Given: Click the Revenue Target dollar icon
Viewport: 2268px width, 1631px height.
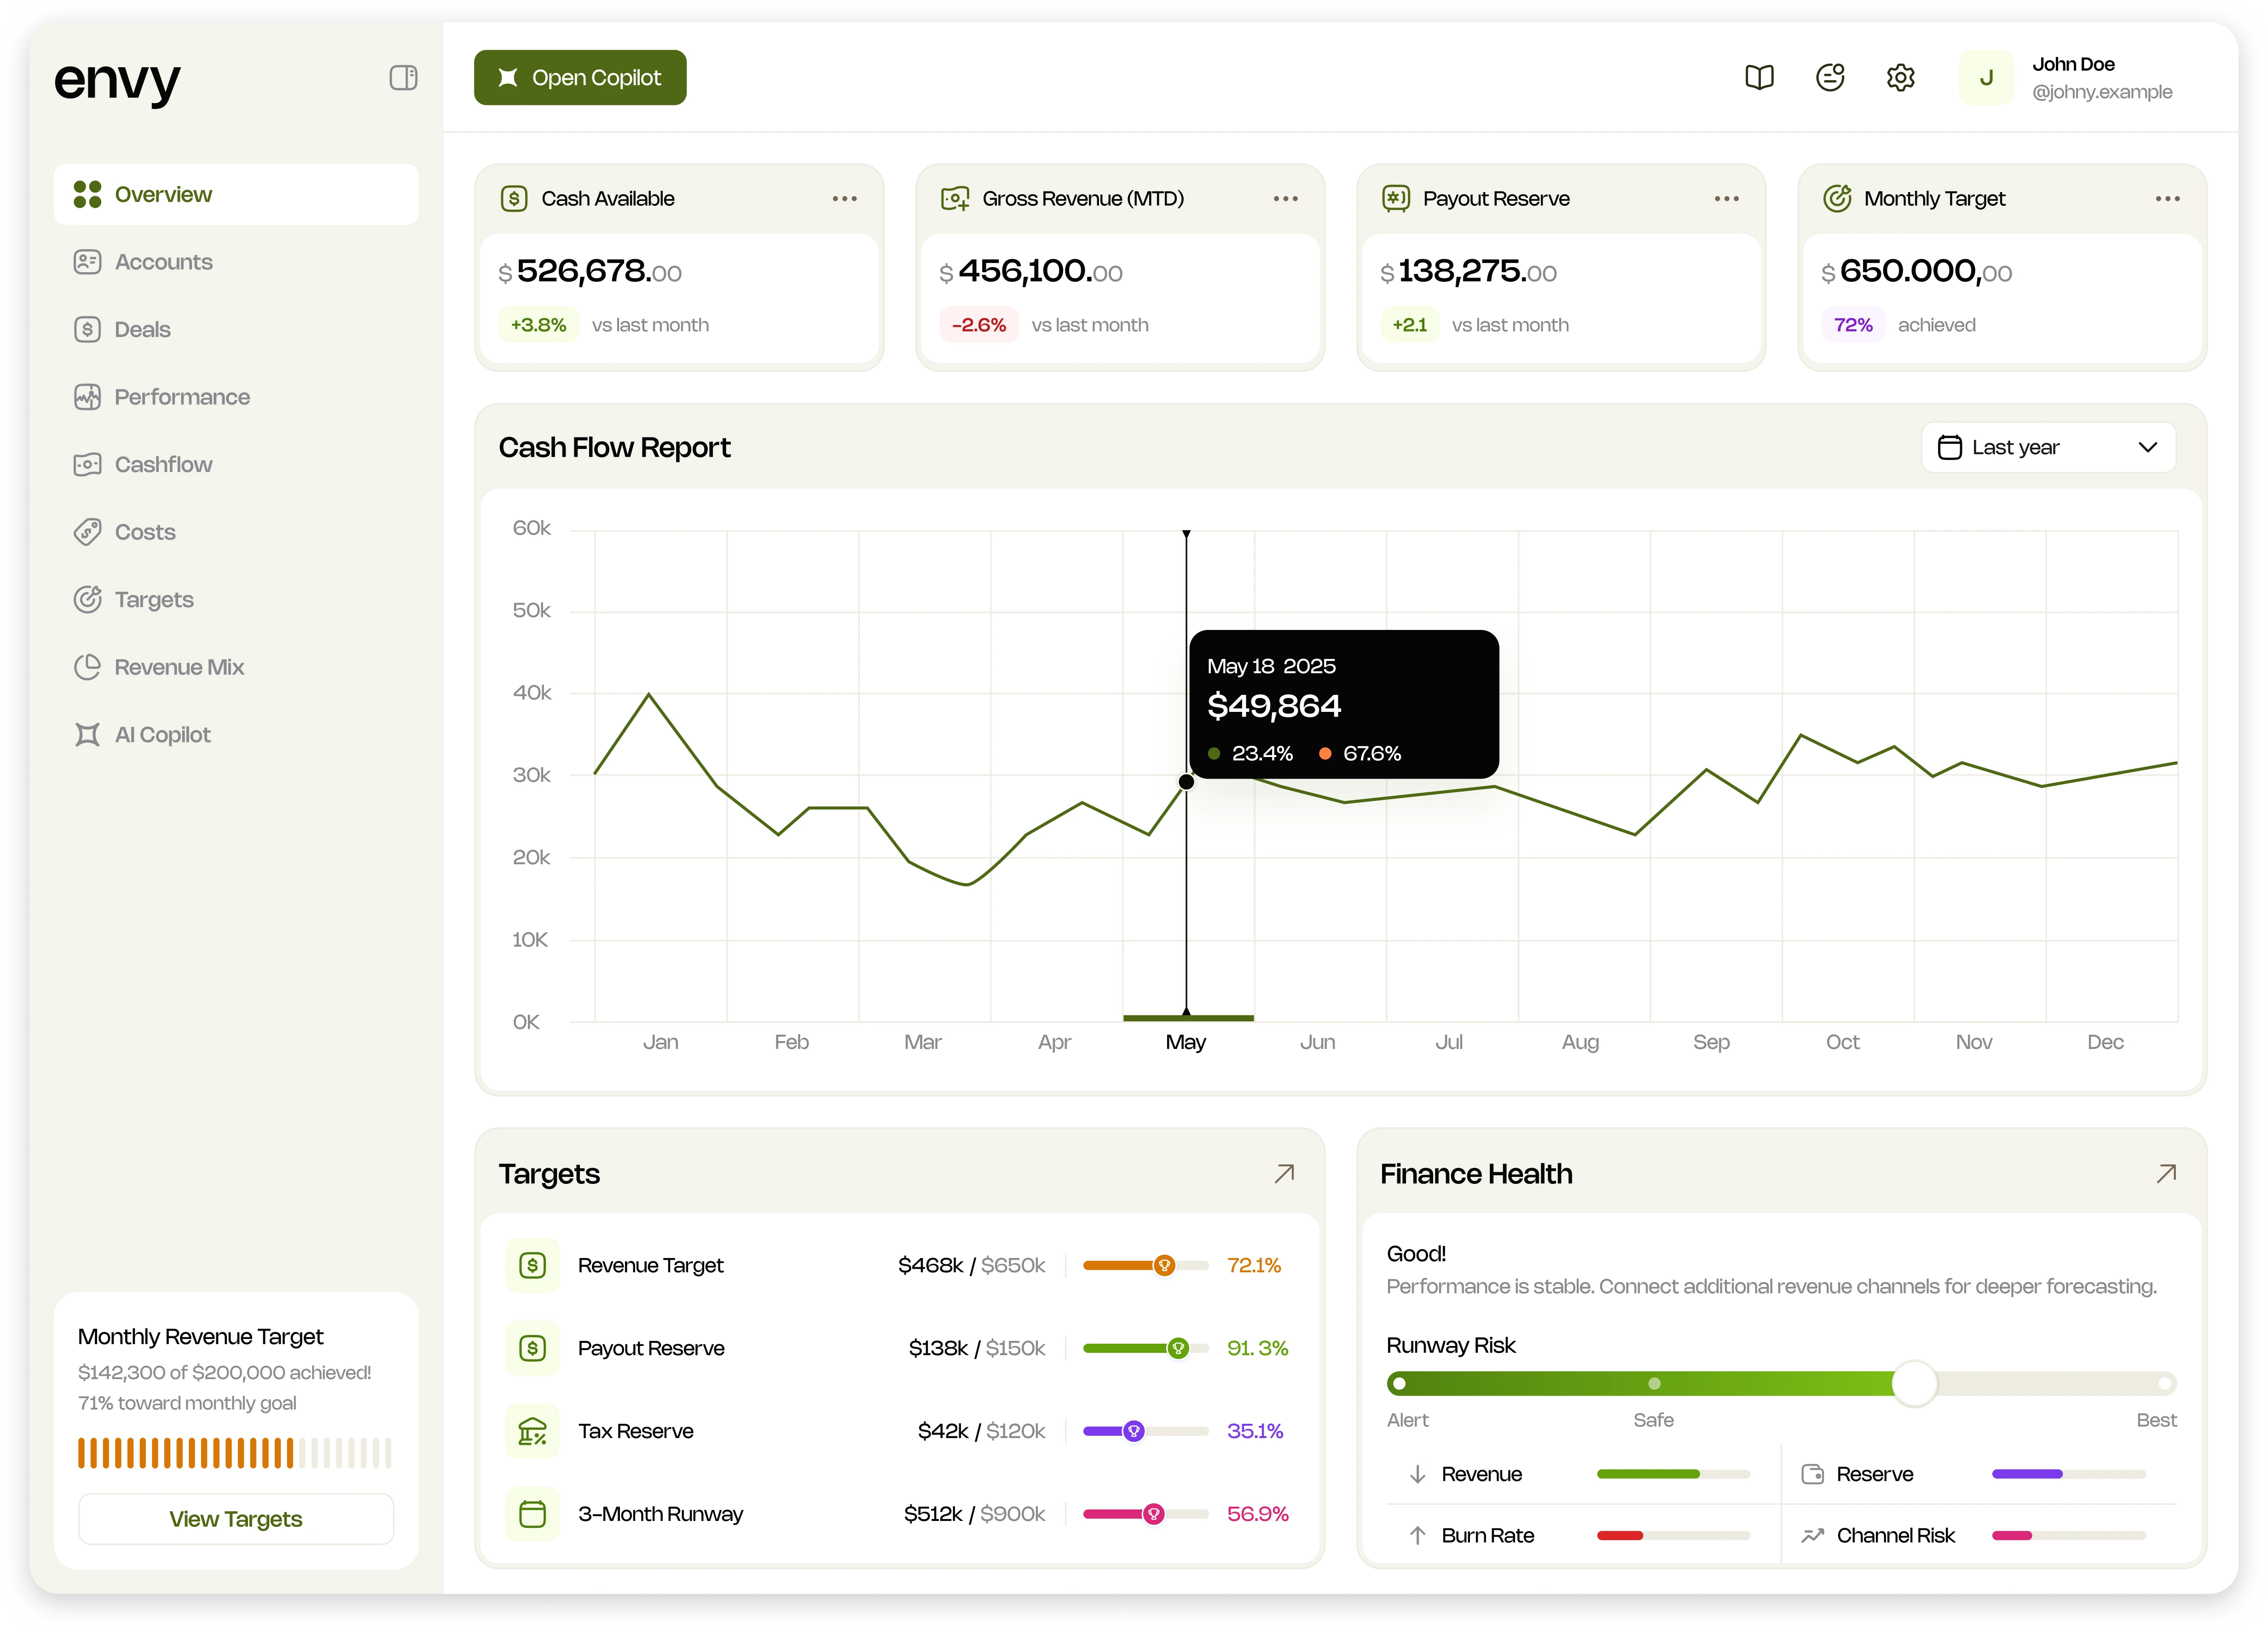Looking at the screenshot, I should [x=532, y=1265].
